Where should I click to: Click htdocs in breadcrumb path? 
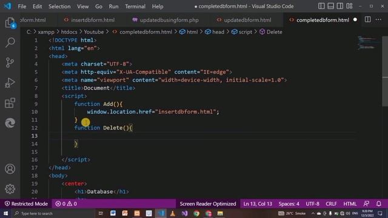coord(69,32)
